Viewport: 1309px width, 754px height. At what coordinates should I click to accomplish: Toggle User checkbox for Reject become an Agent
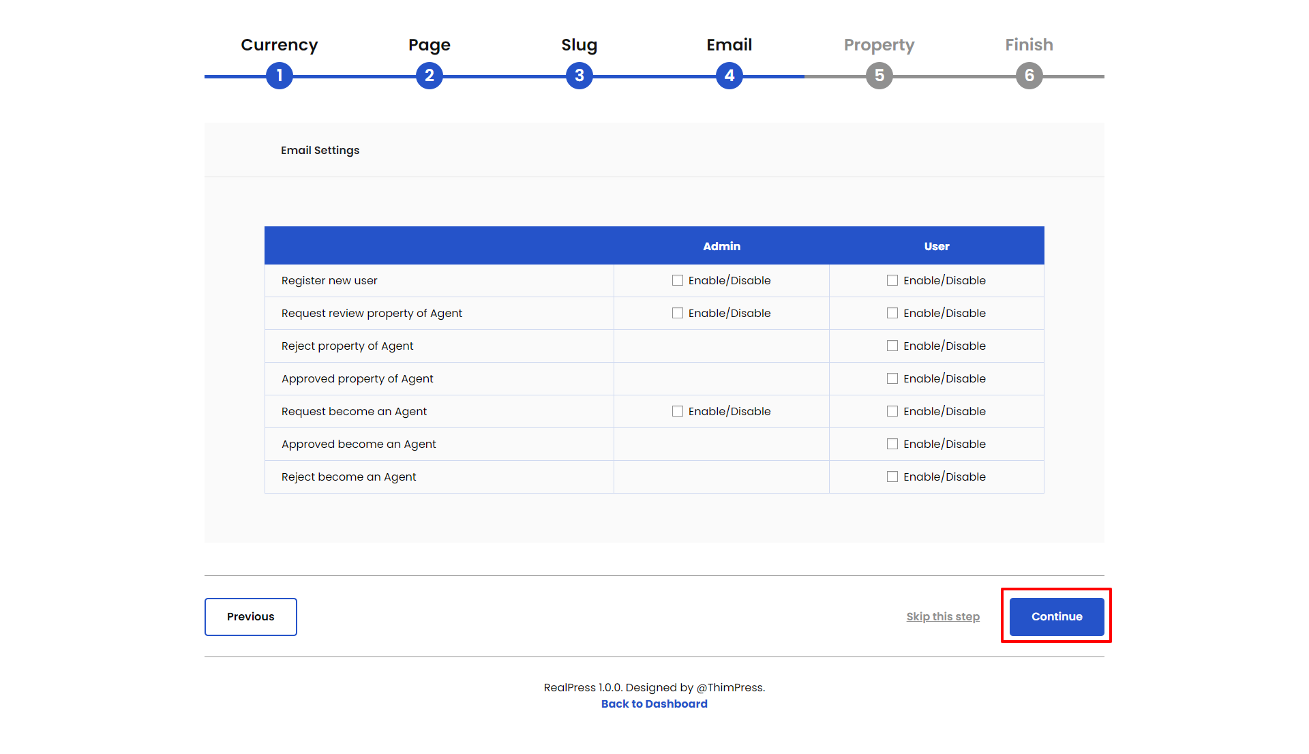tap(892, 477)
